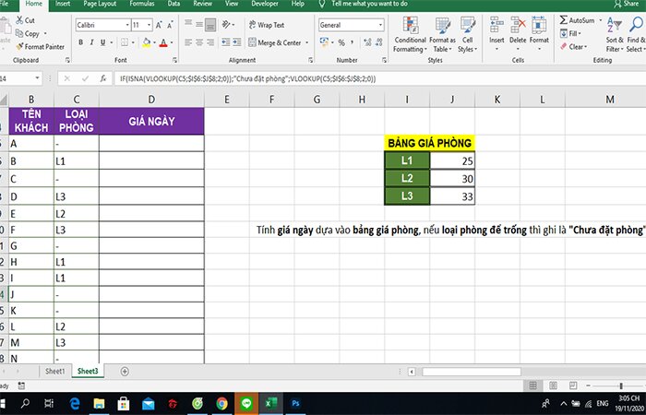
Task: Select the GIÁ NGÀY header cell
Action: (x=151, y=121)
